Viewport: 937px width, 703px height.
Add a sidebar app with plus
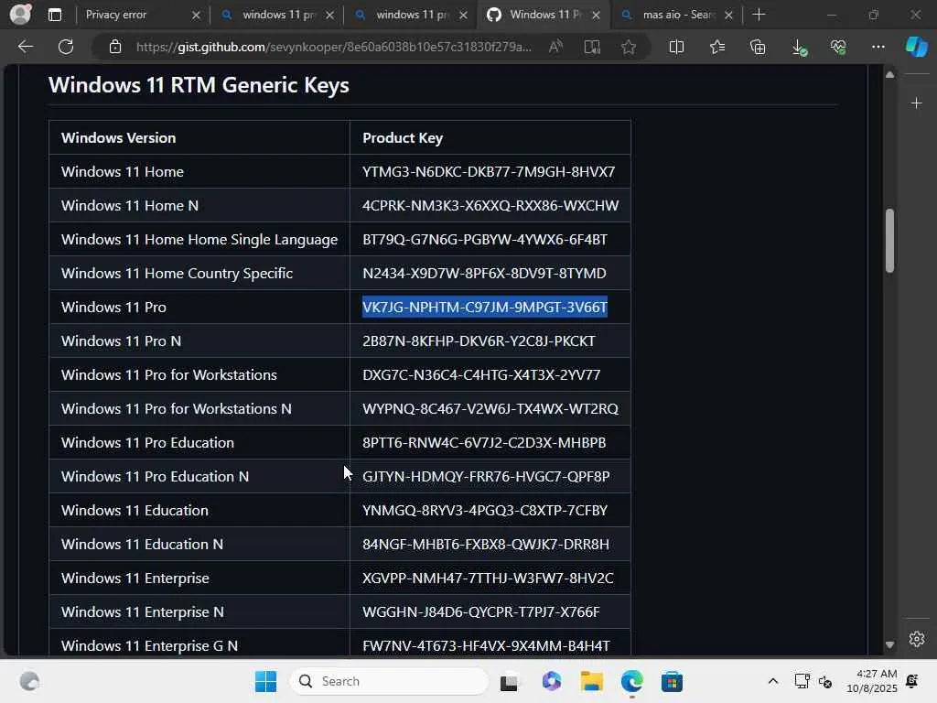coord(917,103)
